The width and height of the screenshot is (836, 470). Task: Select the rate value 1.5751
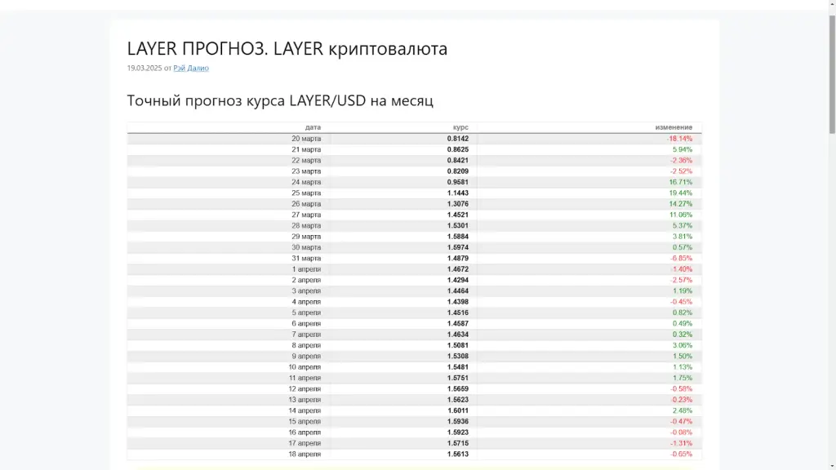(458, 378)
